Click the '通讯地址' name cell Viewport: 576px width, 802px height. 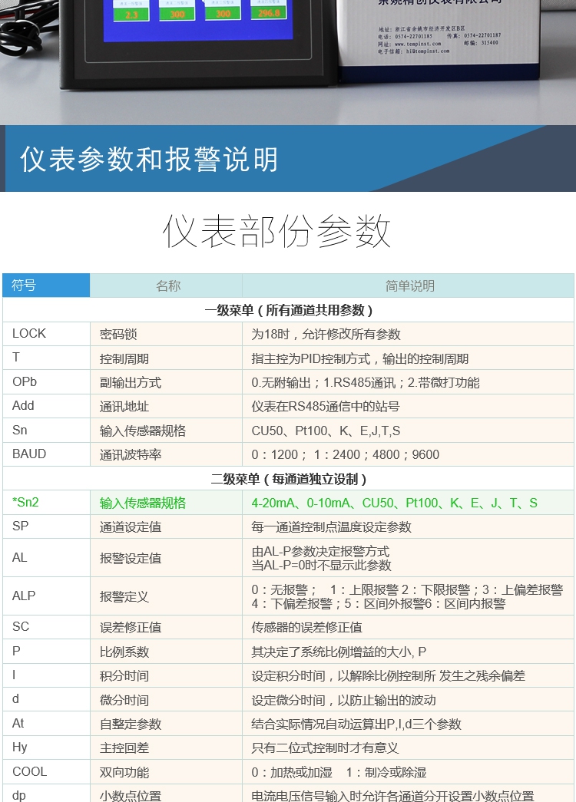tap(166, 406)
